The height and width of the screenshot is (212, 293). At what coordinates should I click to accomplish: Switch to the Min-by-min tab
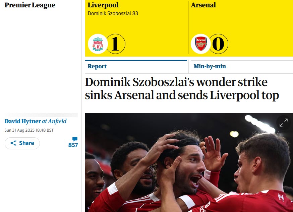click(x=210, y=66)
